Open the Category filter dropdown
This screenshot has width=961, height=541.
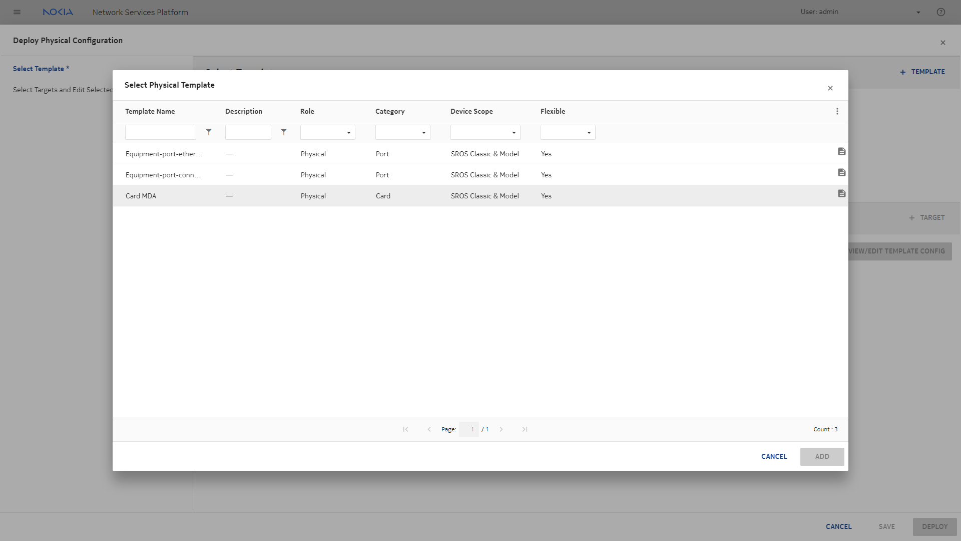click(x=403, y=132)
